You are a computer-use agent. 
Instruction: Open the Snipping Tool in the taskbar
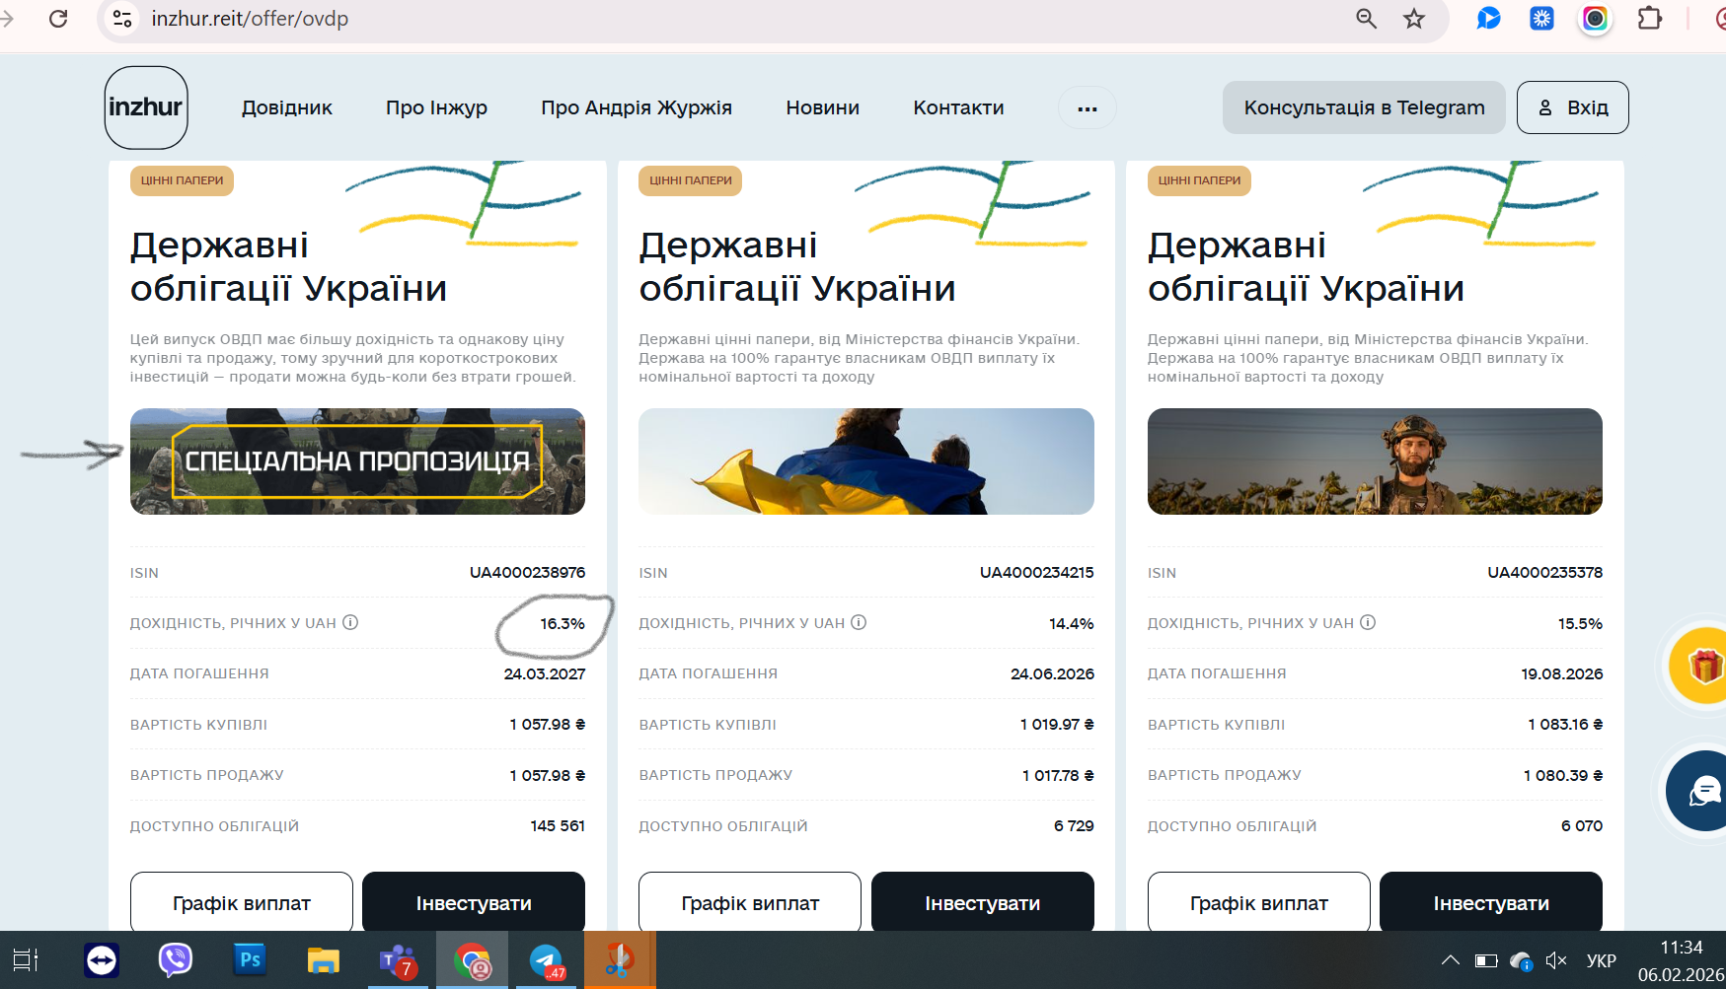coord(620,959)
